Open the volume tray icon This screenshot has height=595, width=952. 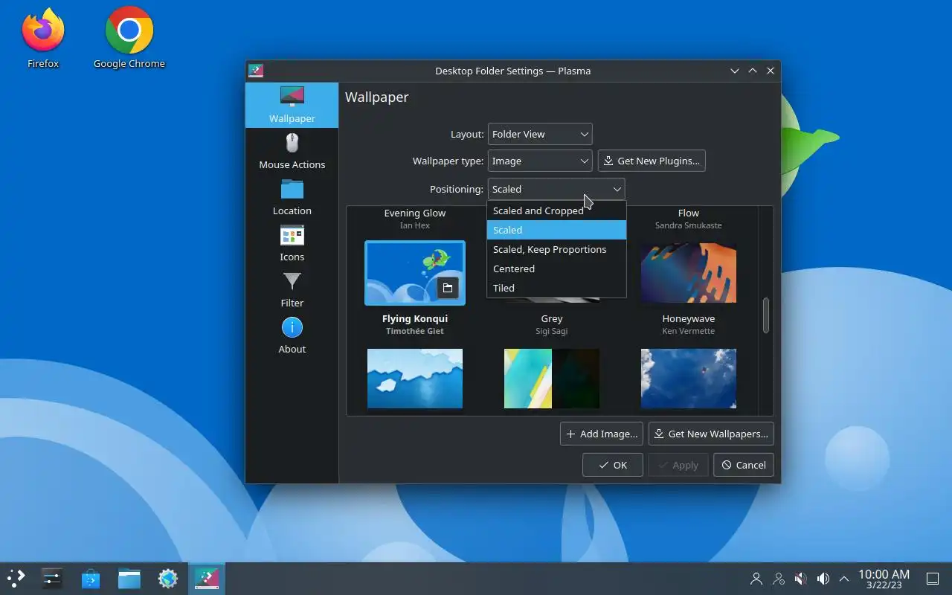(x=823, y=579)
